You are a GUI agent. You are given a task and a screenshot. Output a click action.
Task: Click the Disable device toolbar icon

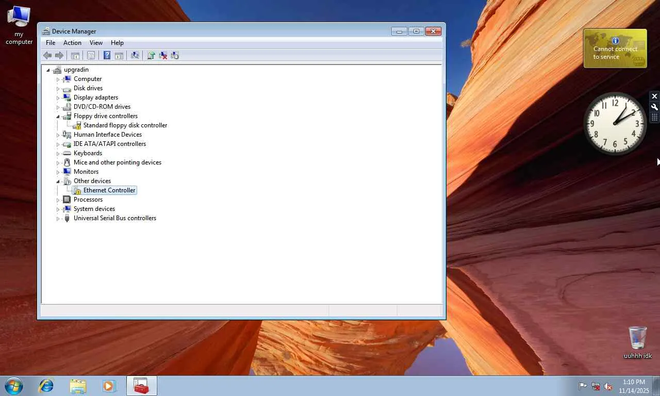click(x=175, y=55)
